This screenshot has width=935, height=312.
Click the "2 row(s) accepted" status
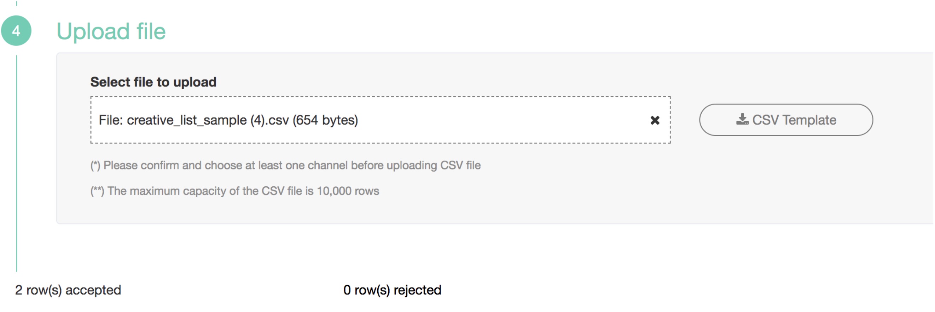tap(68, 290)
